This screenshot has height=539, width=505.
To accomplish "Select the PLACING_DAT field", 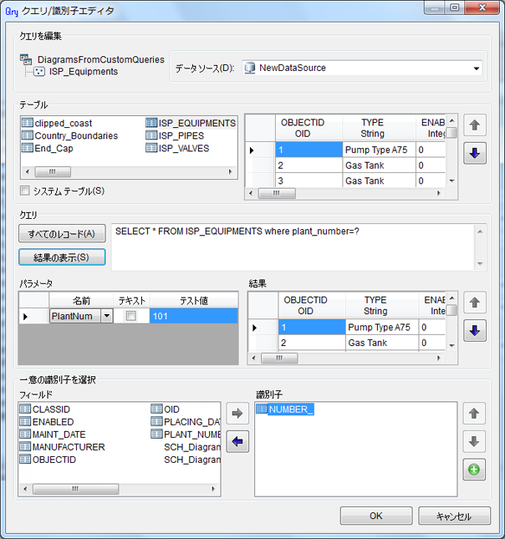I will 192,422.
